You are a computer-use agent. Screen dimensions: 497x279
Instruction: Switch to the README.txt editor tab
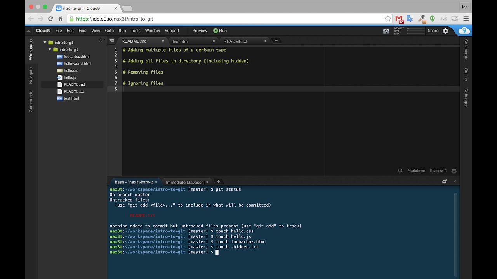[245, 41]
